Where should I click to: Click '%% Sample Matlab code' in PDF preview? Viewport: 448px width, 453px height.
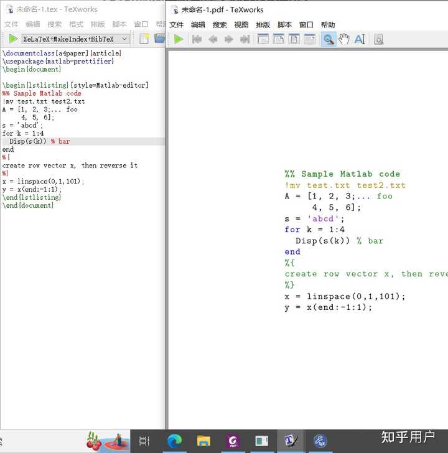coord(342,174)
